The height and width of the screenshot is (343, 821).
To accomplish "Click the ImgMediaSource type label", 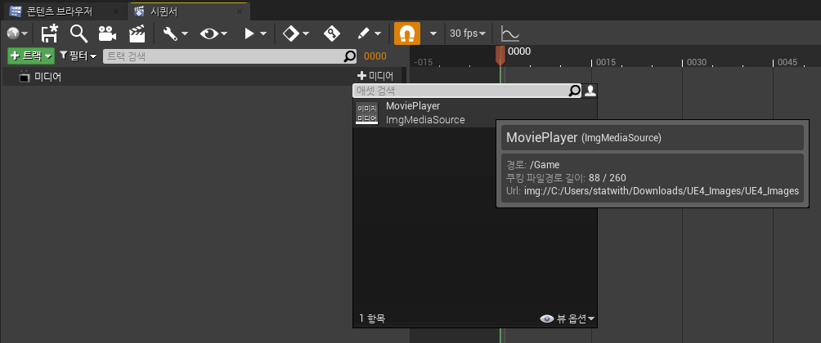I will [x=425, y=120].
